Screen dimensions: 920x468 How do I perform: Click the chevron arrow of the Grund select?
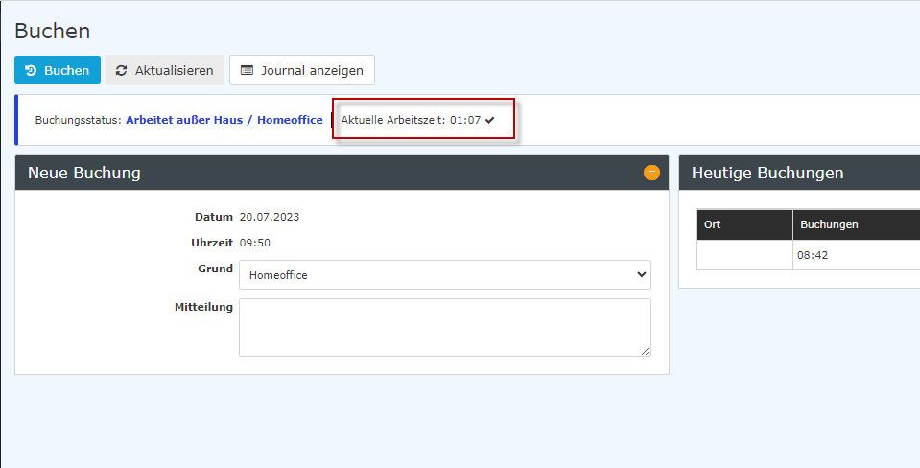pyautogui.click(x=641, y=274)
